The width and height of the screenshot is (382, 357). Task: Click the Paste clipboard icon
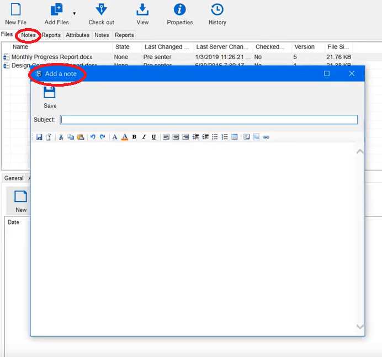click(x=81, y=137)
